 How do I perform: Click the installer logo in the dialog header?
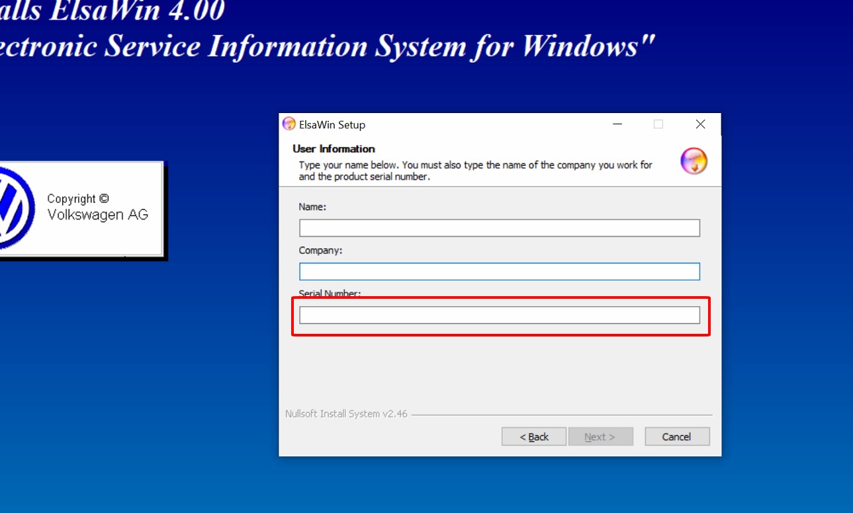pyautogui.click(x=694, y=161)
